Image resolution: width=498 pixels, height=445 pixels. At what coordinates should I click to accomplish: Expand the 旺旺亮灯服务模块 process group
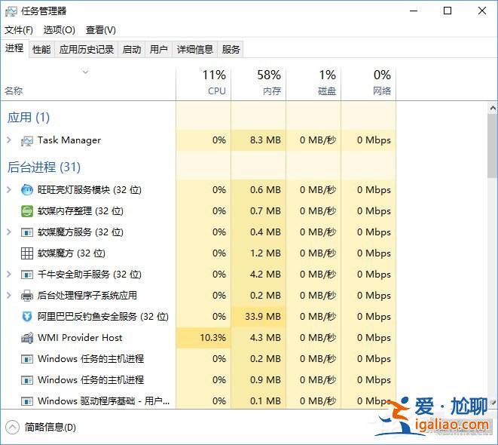(9, 190)
